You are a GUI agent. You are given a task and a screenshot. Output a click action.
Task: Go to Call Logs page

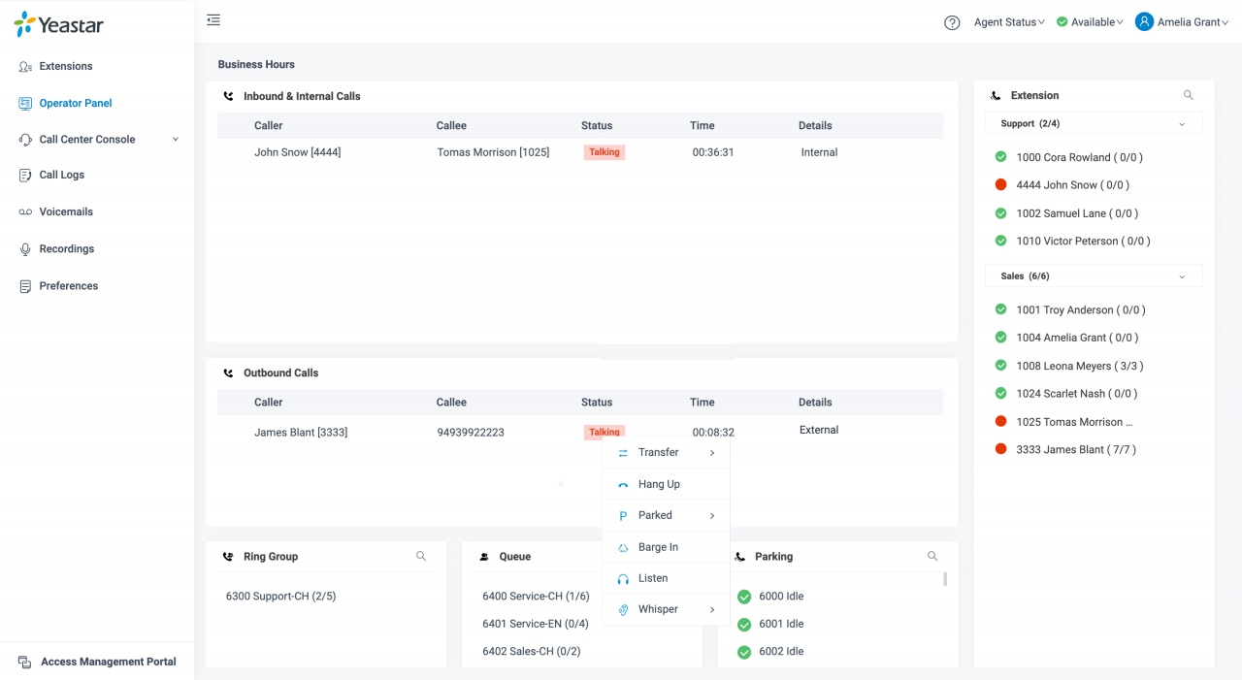(61, 175)
